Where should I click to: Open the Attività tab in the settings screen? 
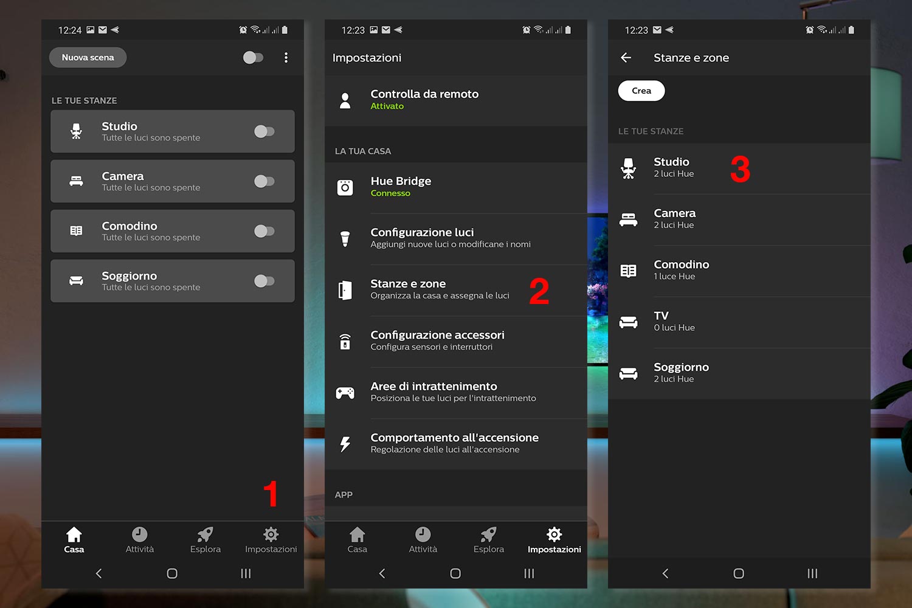[x=423, y=540]
